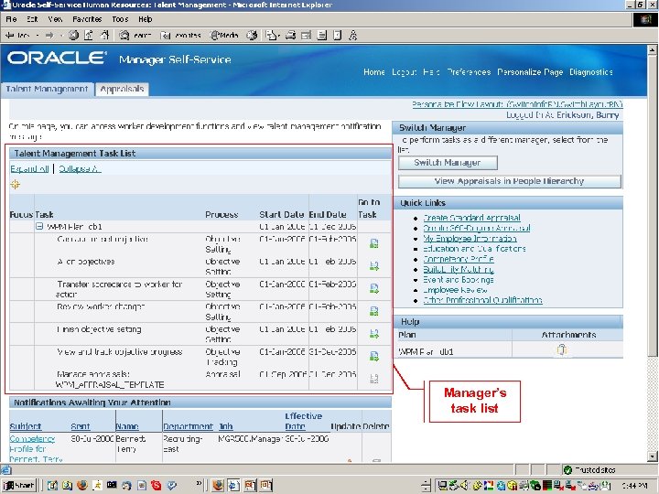The image size is (659, 494).
Task: Click the Windows Start button
Action: coord(18,486)
